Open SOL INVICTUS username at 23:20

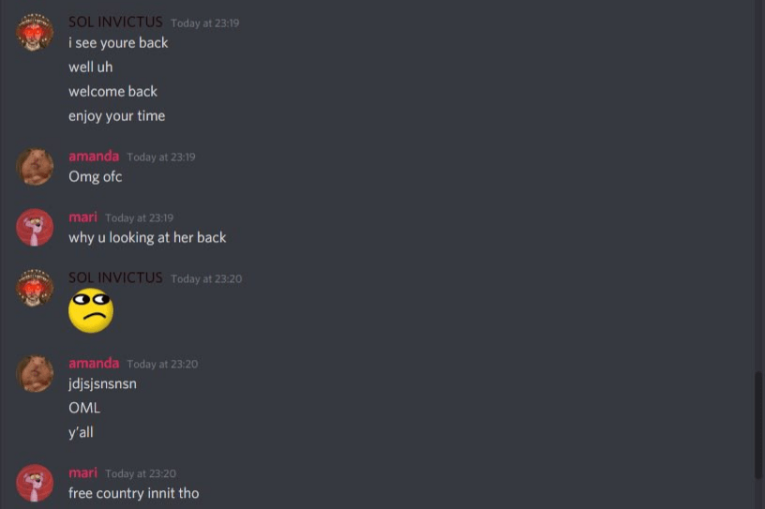pyautogui.click(x=115, y=277)
